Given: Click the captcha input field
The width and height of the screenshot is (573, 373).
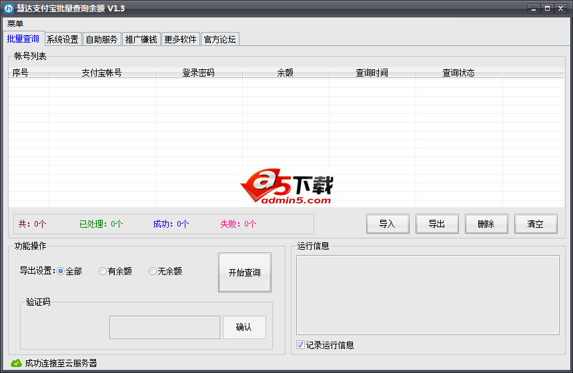Looking at the screenshot, I should (x=165, y=328).
